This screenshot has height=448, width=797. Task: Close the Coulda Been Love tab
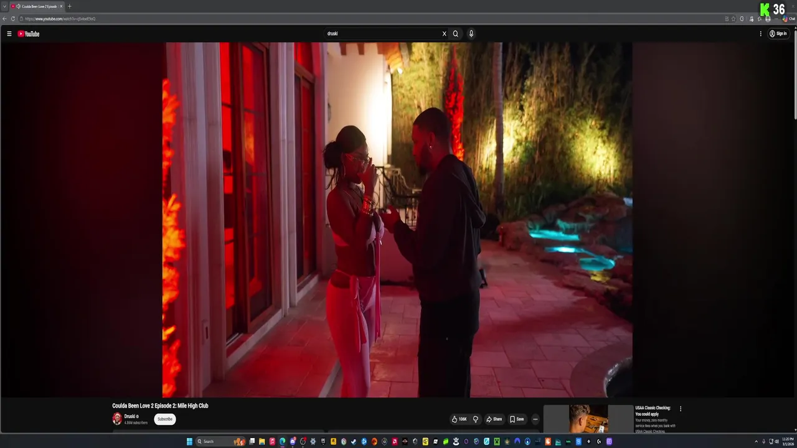point(61,6)
